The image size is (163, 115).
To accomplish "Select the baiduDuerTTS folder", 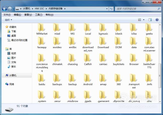I will [x=149, y=62].
